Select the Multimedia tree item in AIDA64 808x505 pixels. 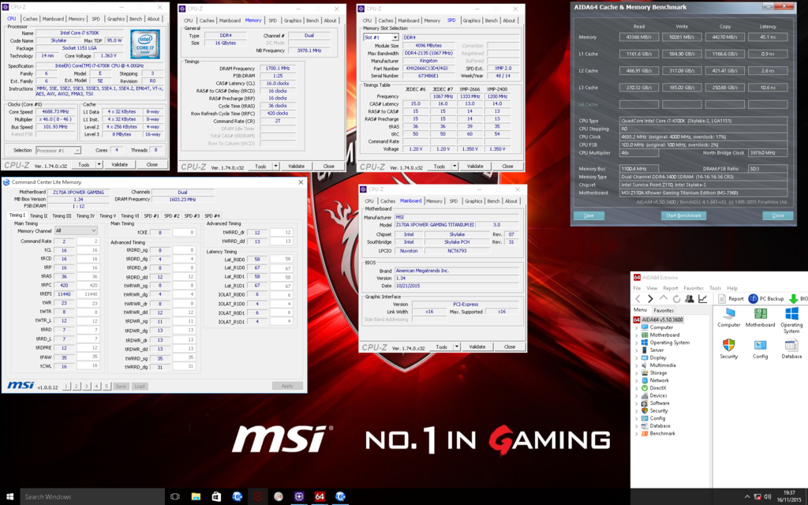(663, 365)
